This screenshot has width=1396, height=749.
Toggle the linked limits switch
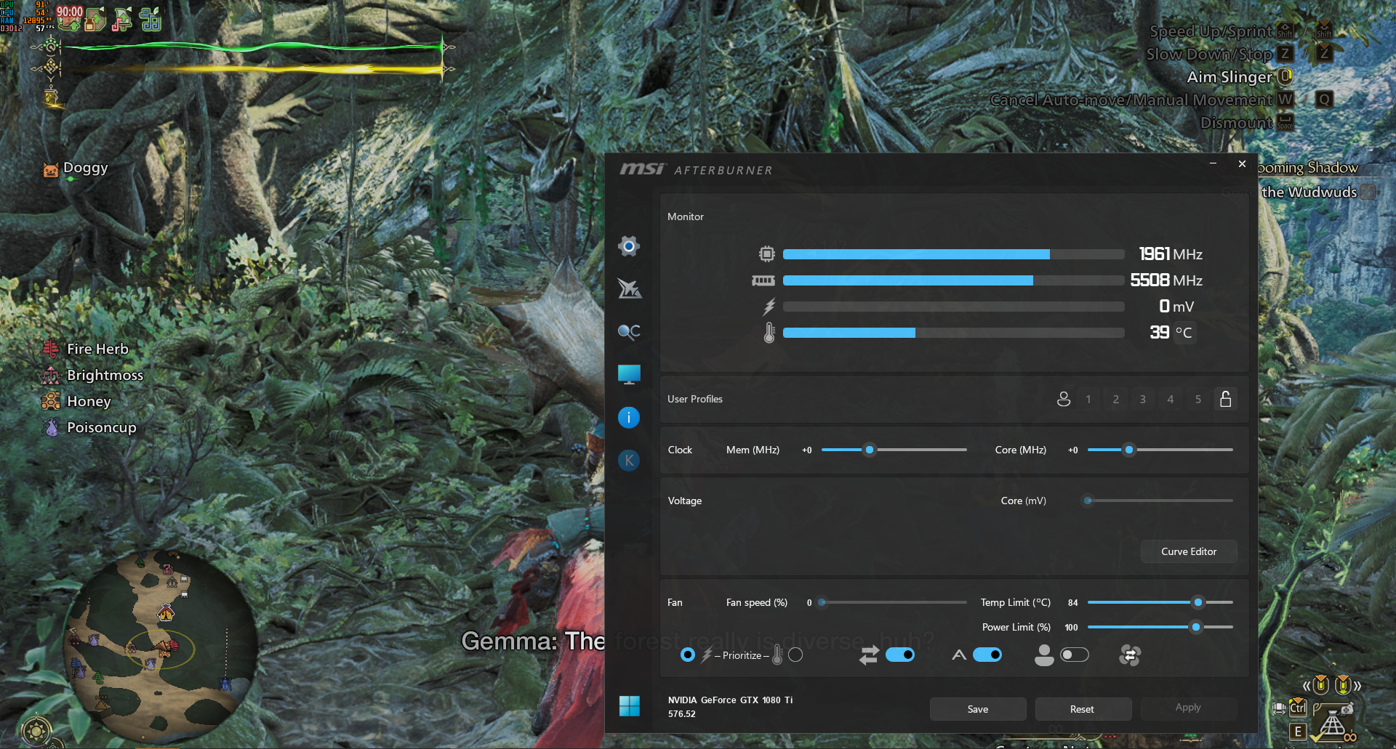tap(900, 655)
